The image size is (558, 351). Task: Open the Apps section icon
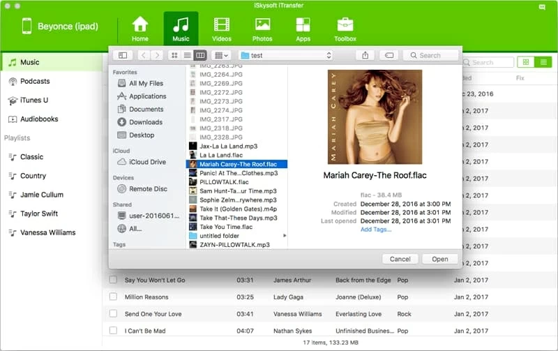[x=303, y=29]
